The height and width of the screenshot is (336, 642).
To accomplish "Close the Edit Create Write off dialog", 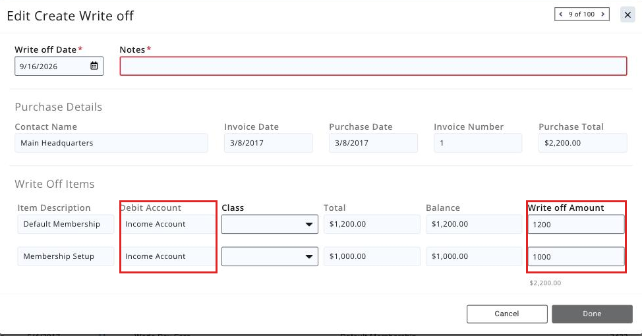I will [x=627, y=14].
